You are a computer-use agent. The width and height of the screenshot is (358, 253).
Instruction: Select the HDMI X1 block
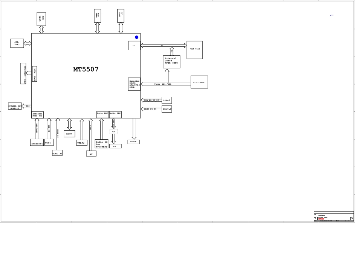coord(57,153)
